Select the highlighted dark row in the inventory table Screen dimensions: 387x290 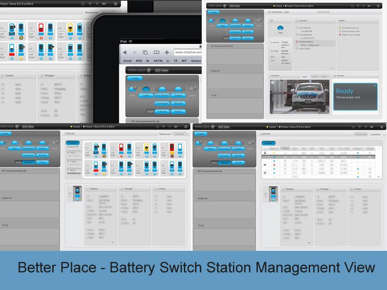coord(318,157)
